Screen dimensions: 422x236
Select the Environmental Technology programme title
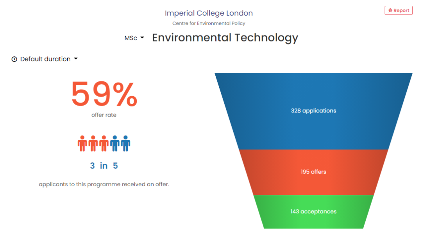click(225, 38)
